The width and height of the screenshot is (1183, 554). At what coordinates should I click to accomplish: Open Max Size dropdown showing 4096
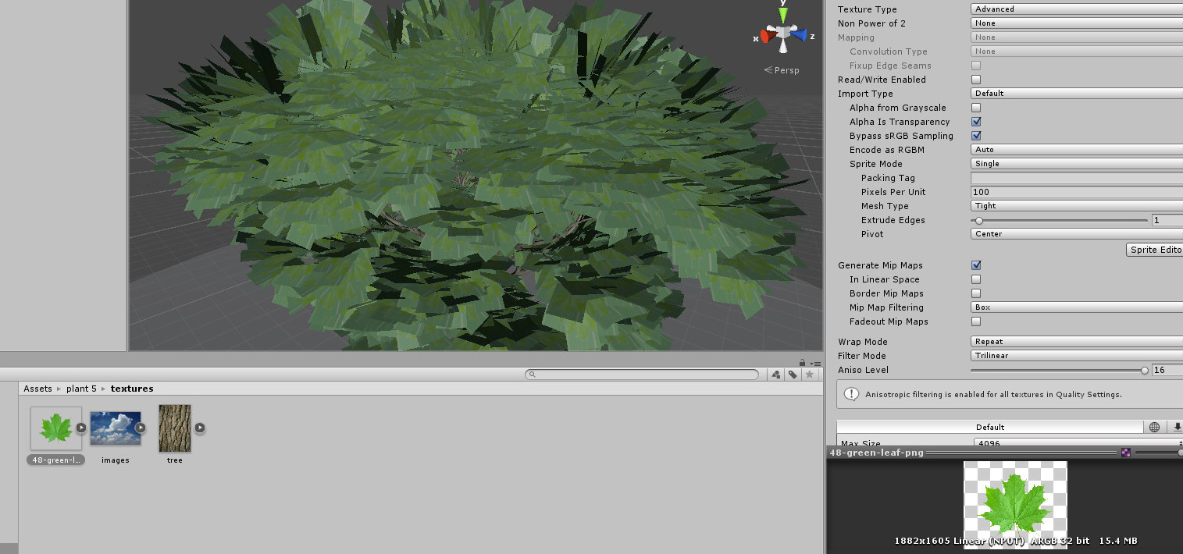pyautogui.click(x=1078, y=443)
